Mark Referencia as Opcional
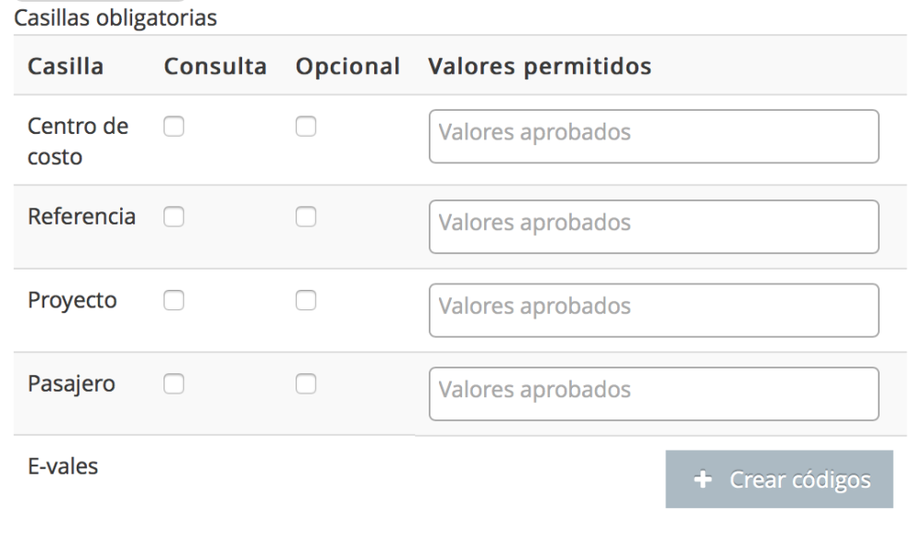The width and height of the screenshot is (924, 544). [306, 217]
